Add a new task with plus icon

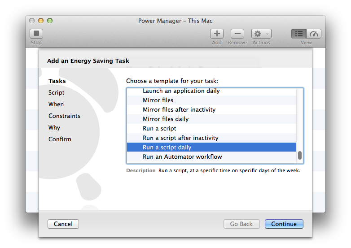[x=217, y=34]
